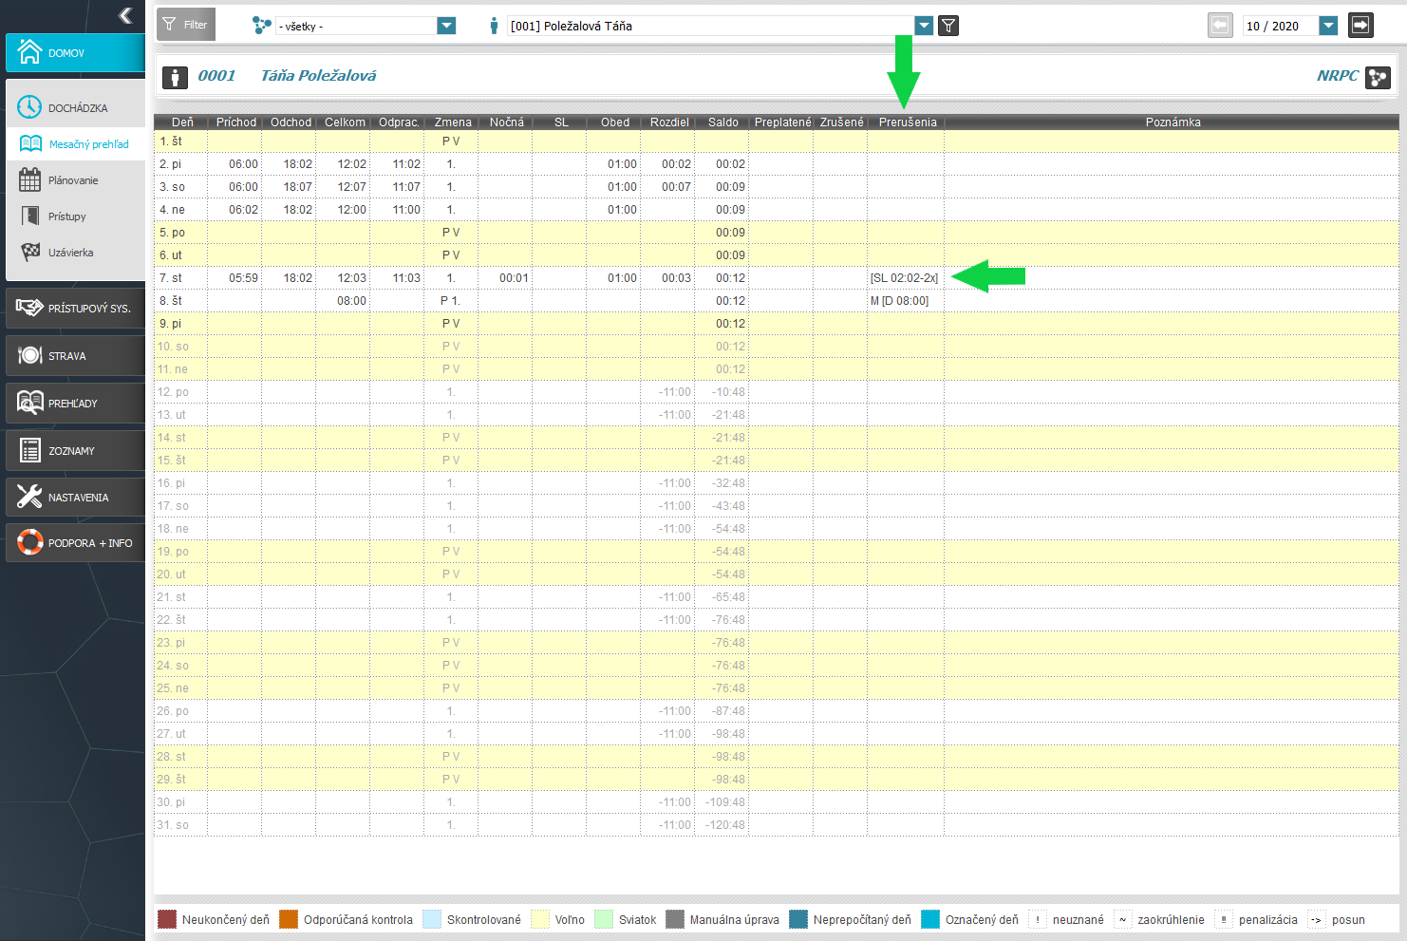
Task: Expand the employee Poležalová Táňa dropdown
Action: pos(924,26)
